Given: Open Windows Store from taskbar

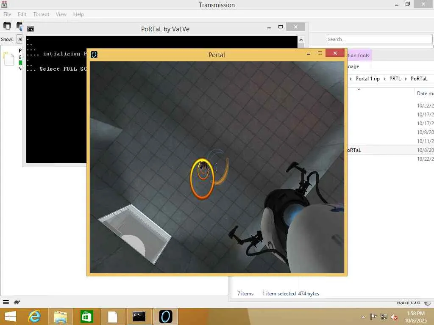Looking at the screenshot, I should tap(86, 317).
